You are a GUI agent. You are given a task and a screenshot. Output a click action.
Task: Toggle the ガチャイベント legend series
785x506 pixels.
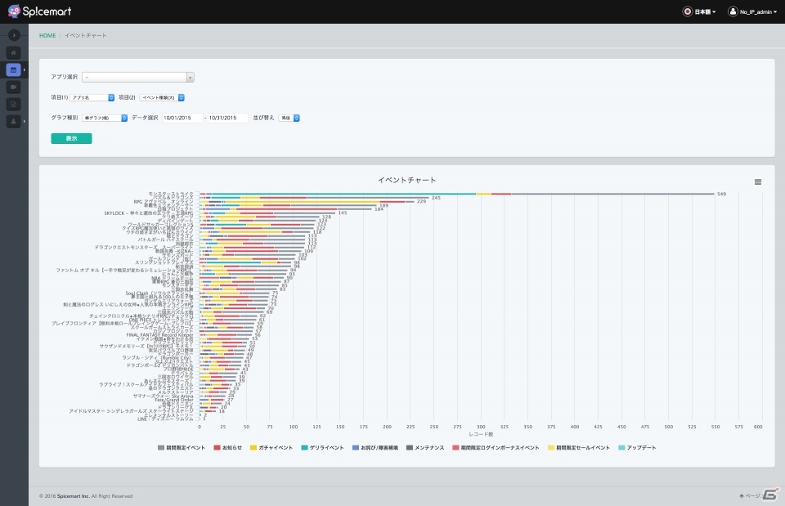point(271,448)
